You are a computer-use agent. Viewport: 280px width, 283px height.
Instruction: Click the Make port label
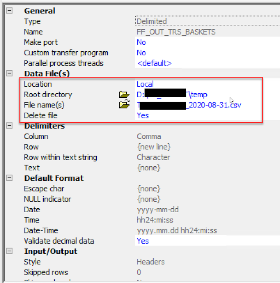point(41,42)
